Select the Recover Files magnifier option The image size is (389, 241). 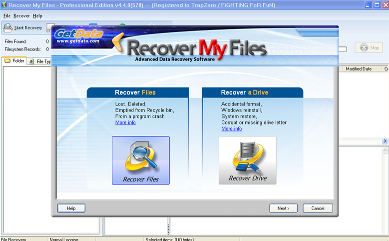click(x=141, y=160)
